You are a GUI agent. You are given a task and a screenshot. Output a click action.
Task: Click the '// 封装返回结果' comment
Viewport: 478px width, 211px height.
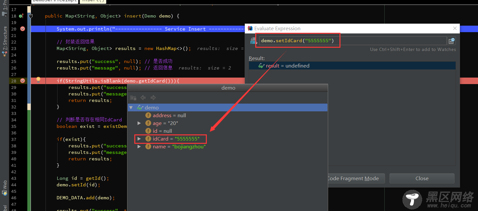(75, 42)
